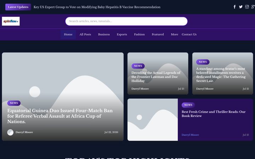Open the Google Plus social icon
Screen dimensions: 255x159
[x=253, y=7]
